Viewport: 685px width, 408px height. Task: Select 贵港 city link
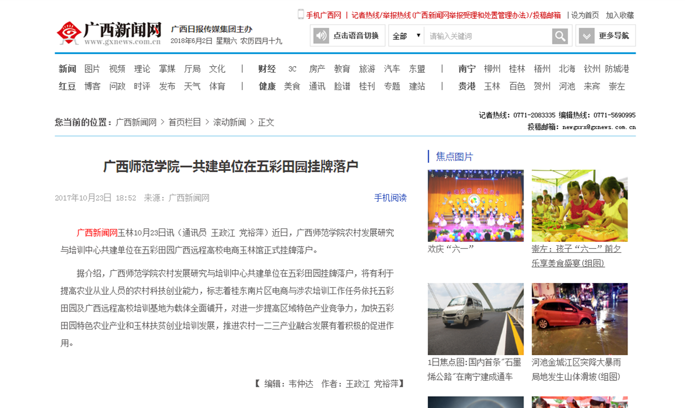(467, 86)
